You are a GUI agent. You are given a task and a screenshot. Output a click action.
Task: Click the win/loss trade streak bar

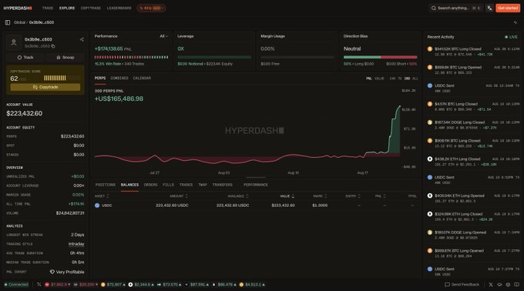coord(131,58)
